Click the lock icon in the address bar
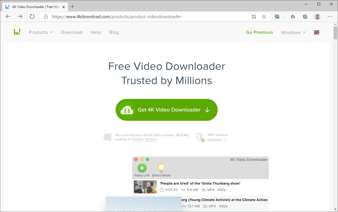 point(46,16)
